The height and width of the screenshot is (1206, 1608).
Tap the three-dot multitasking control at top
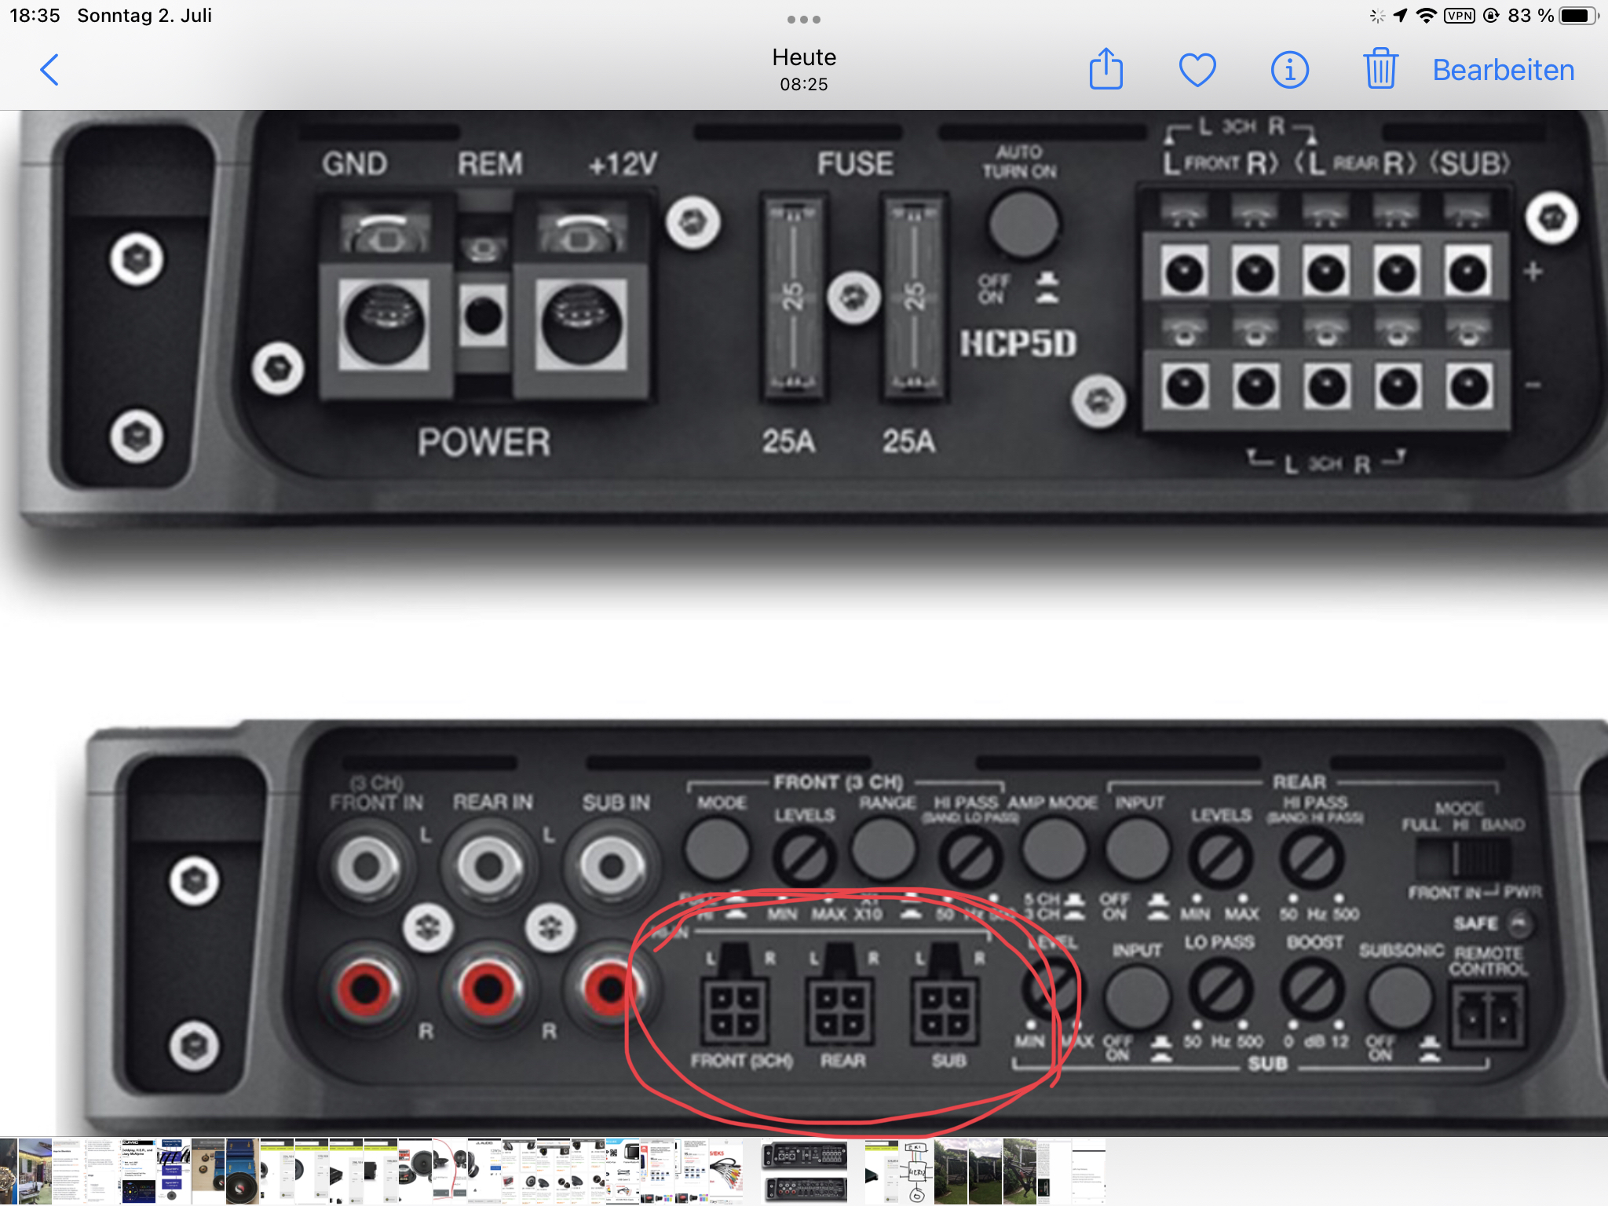click(x=804, y=19)
